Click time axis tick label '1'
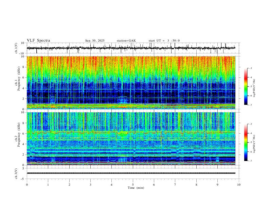Image resolution: width=269 pixels, height=207 pixels. 48,185
